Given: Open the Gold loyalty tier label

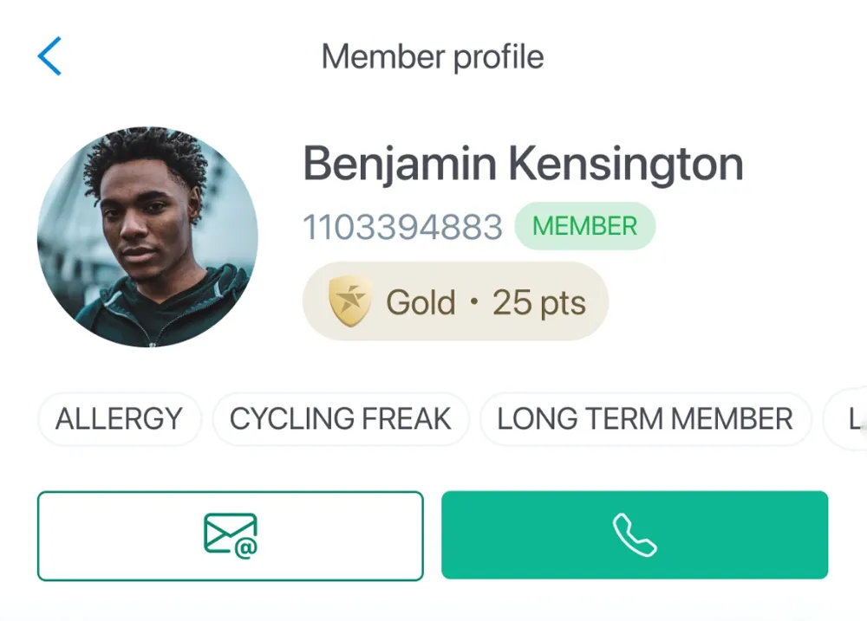Looking at the screenshot, I should pos(420,303).
